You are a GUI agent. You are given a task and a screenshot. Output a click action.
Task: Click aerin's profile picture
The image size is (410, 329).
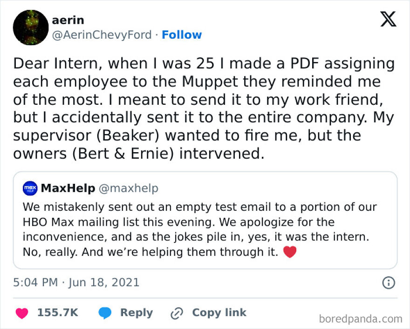point(31,27)
